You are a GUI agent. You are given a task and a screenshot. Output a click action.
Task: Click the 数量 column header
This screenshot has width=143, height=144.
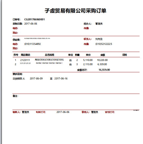tap(77, 55)
